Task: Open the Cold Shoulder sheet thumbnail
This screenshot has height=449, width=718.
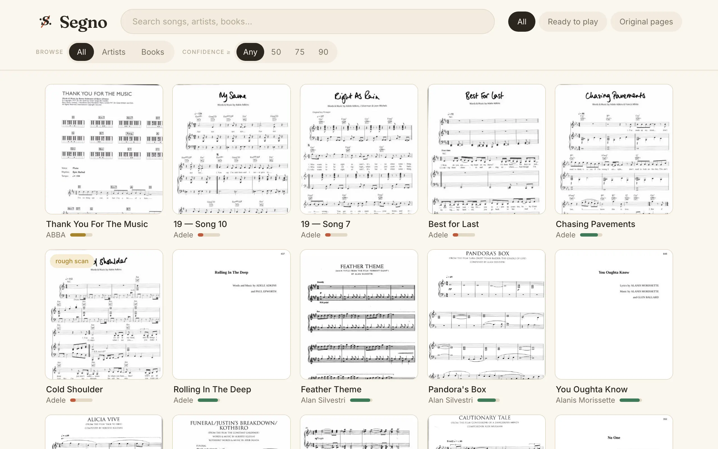Action: click(x=104, y=315)
